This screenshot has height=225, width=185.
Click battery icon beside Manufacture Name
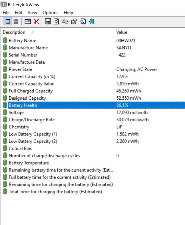5,47
